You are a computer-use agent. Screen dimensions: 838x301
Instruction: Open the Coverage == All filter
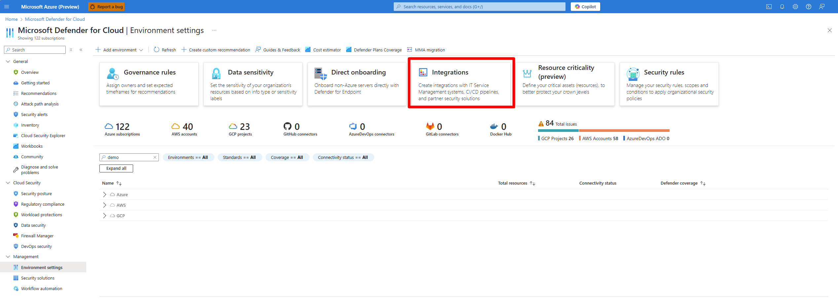[x=287, y=157]
